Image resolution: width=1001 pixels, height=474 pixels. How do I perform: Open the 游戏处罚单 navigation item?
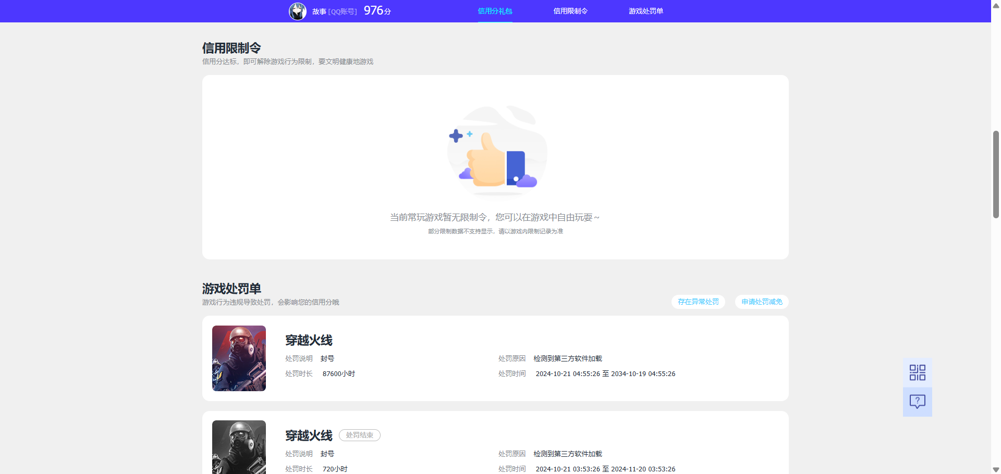[645, 11]
